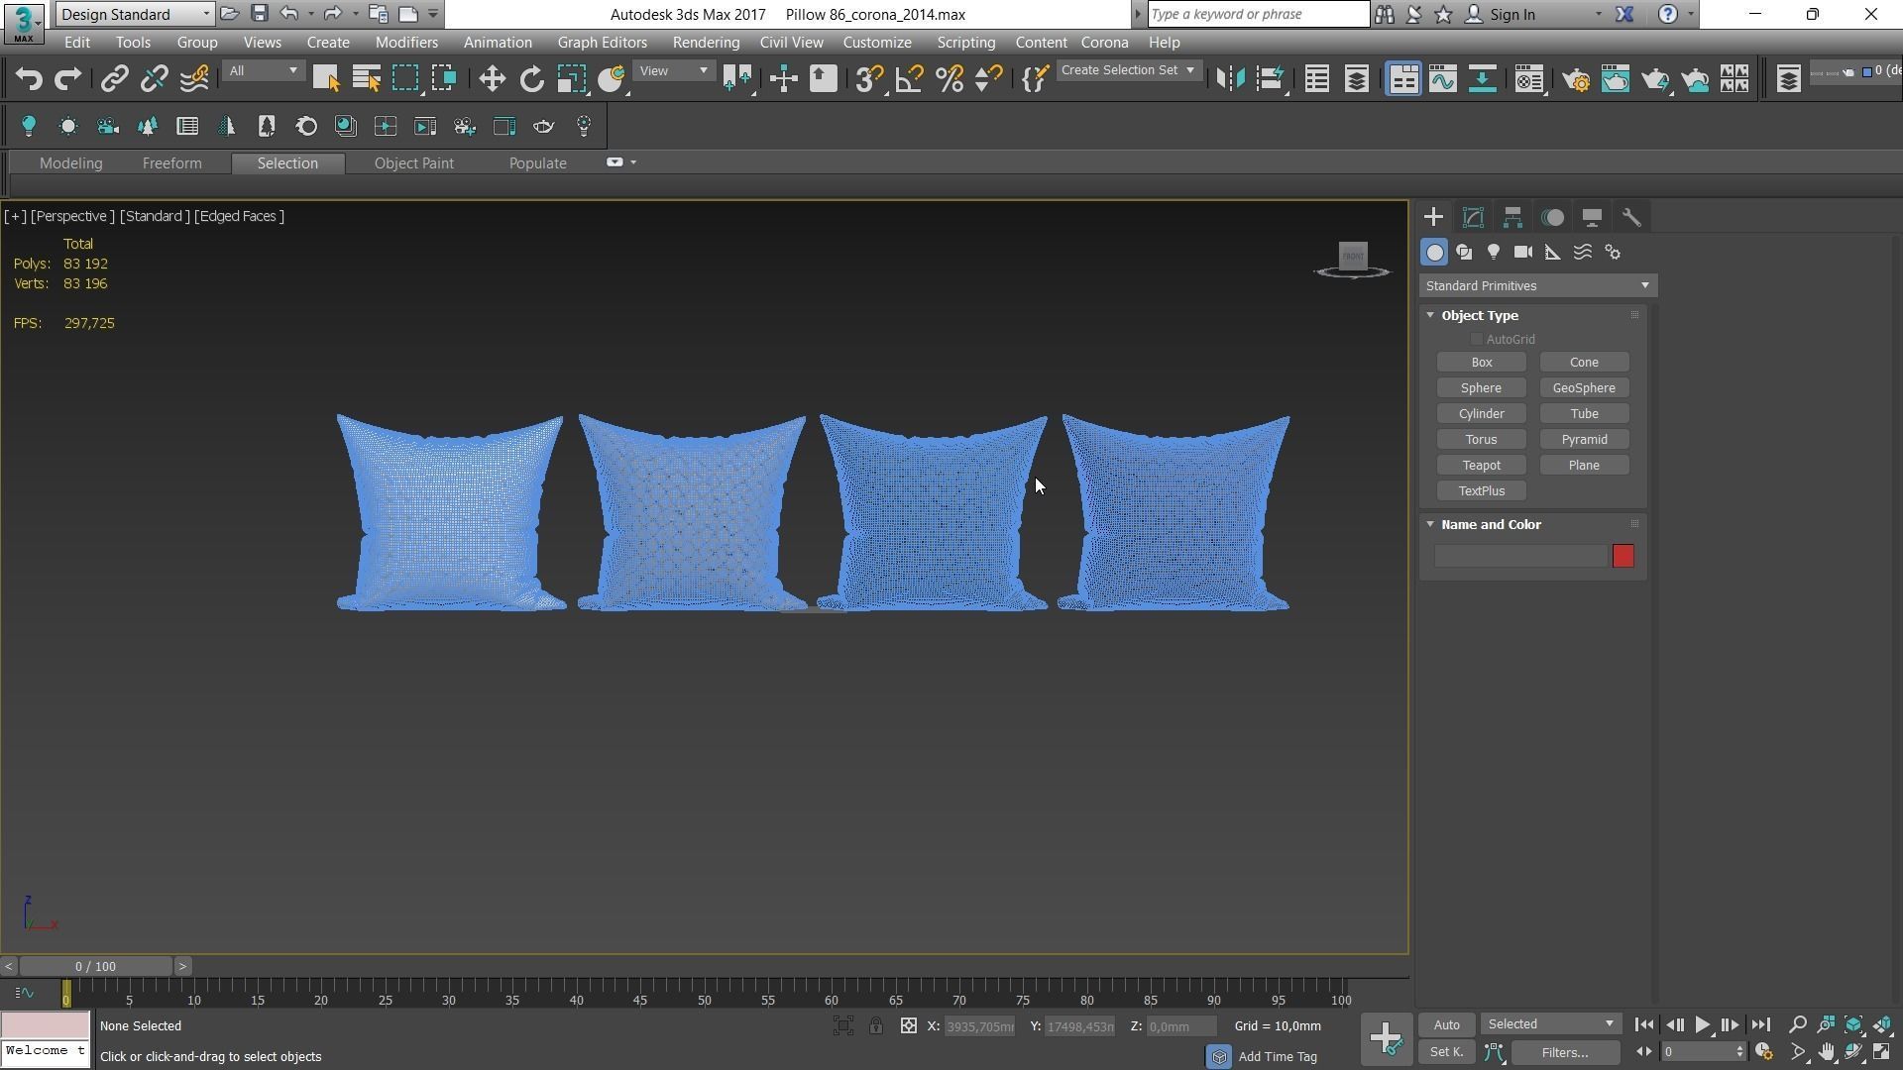Switch to Lights creation category
Screen dimensions: 1903x1070
tap(1494, 253)
